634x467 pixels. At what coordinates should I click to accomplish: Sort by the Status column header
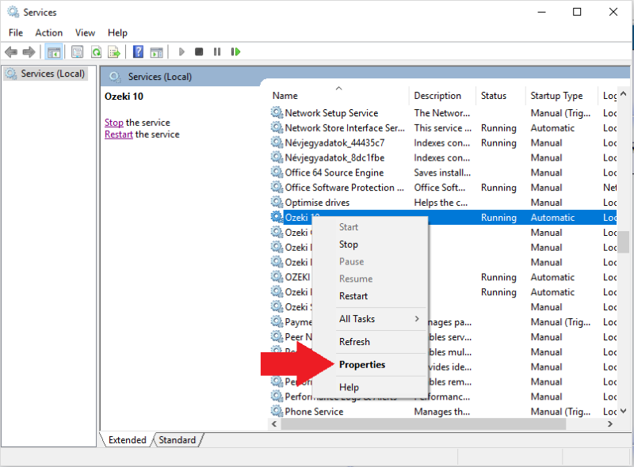(501, 96)
